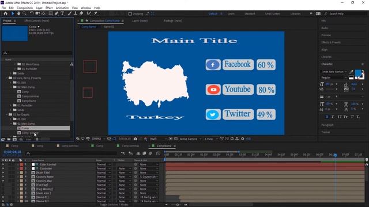
Task: Open the Regular font style dropdown
Action: [334, 78]
